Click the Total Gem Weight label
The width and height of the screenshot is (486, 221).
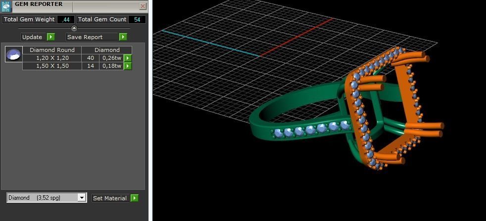point(29,19)
